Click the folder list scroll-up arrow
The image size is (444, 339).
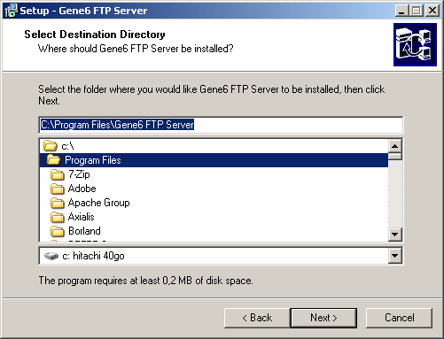coord(395,146)
